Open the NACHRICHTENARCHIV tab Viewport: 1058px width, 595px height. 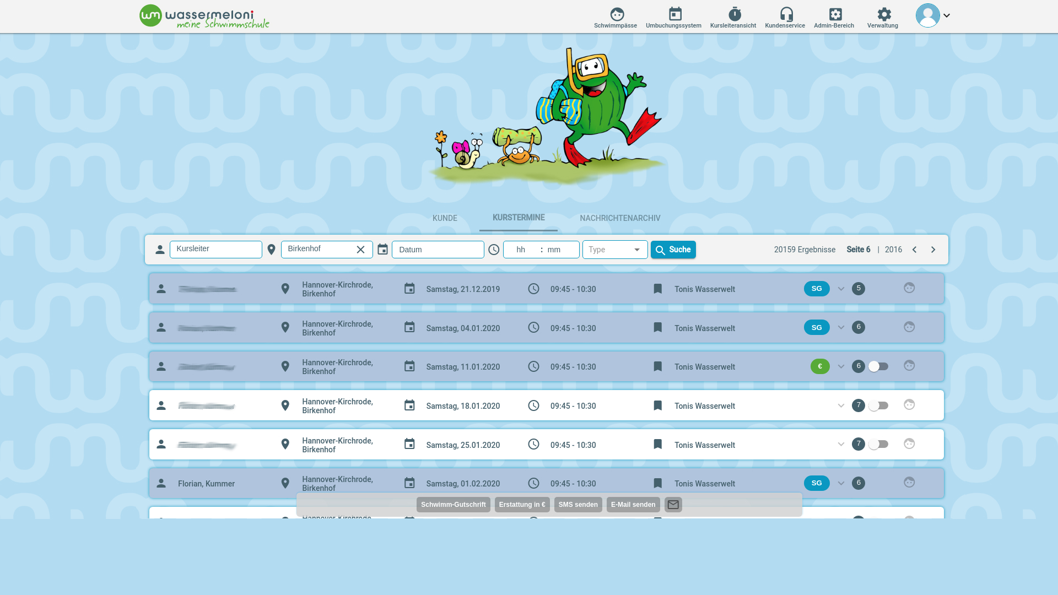[620, 218]
